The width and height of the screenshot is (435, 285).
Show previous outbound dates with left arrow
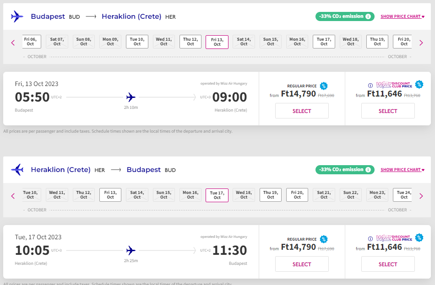[13, 43]
